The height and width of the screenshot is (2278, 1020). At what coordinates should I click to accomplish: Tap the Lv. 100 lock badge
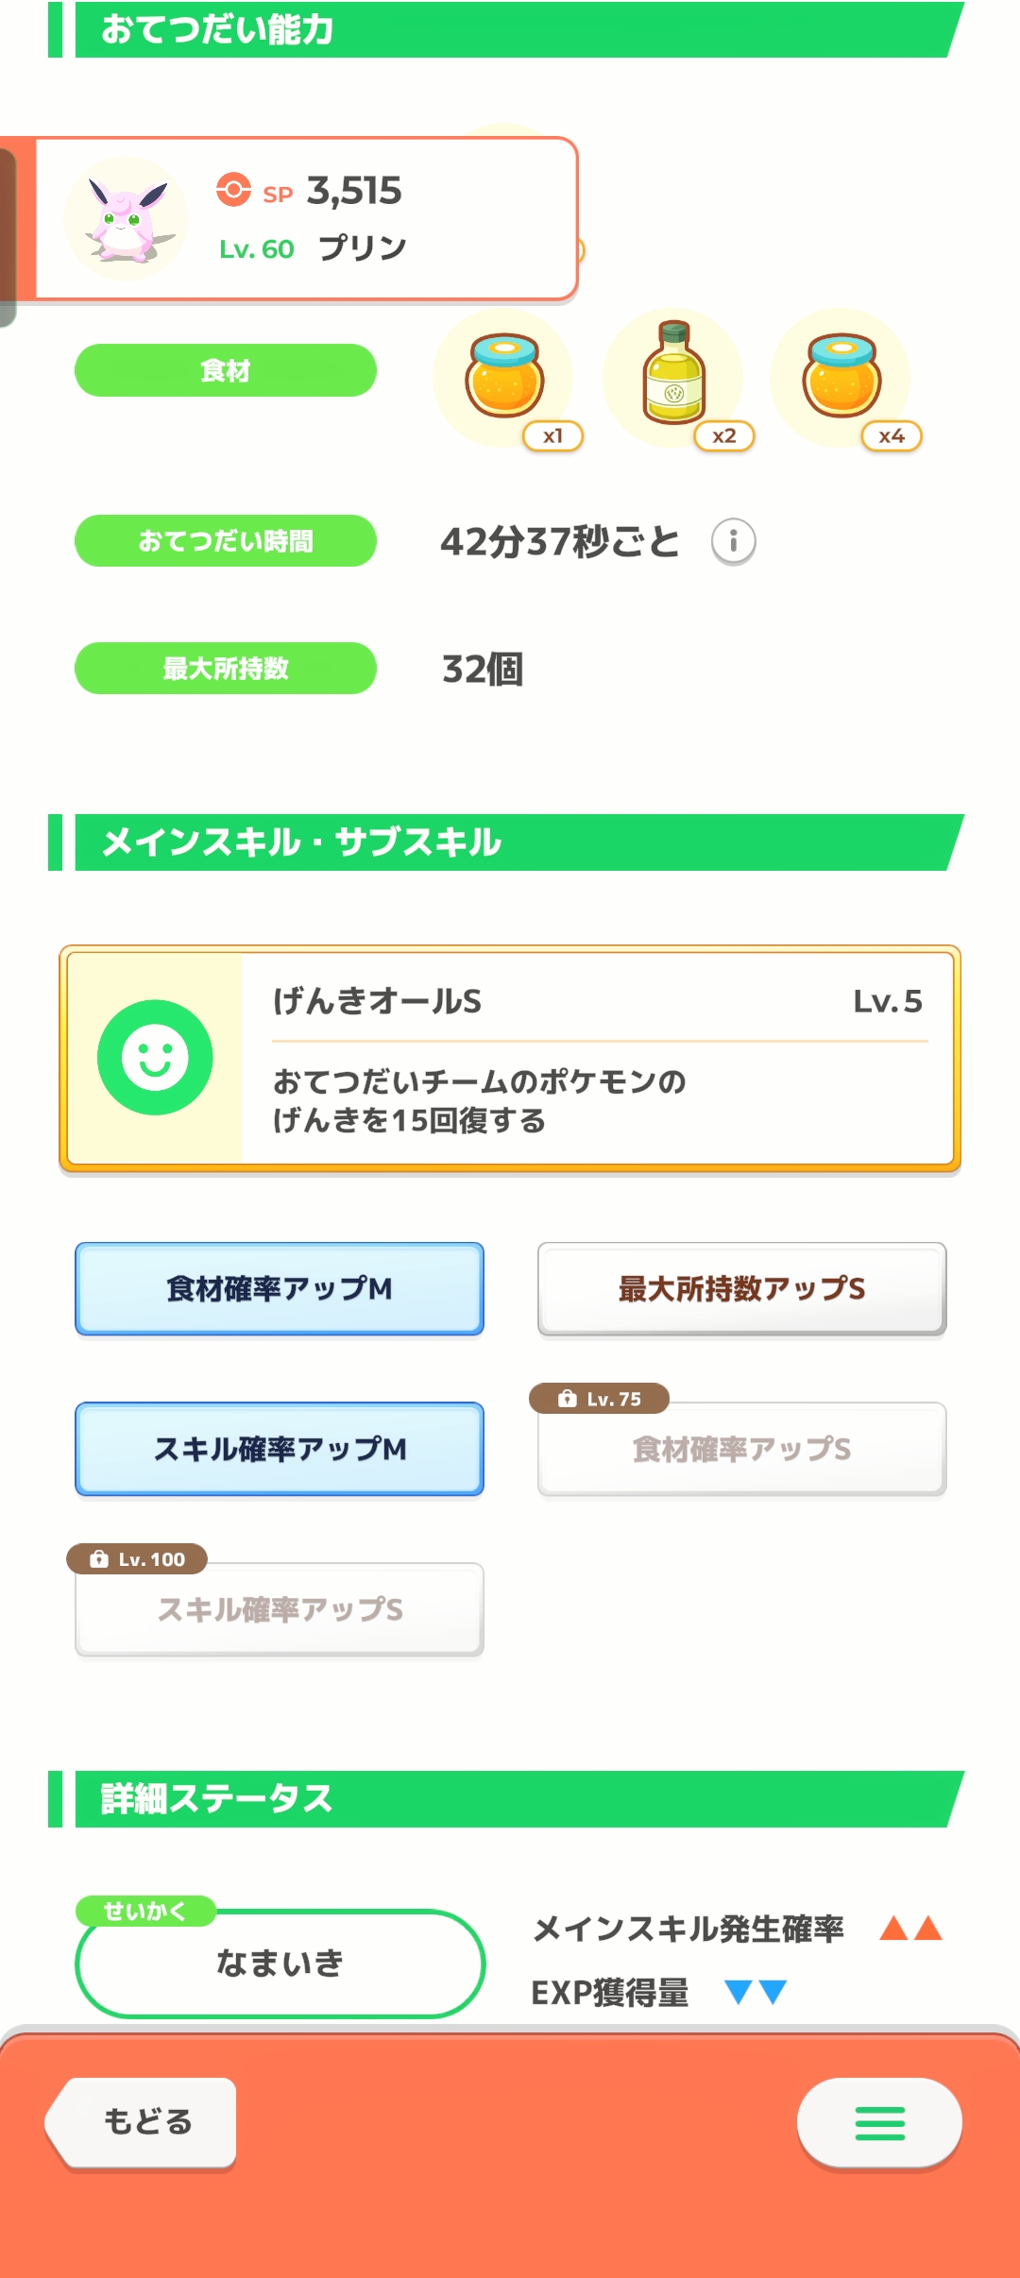(x=137, y=1559)
